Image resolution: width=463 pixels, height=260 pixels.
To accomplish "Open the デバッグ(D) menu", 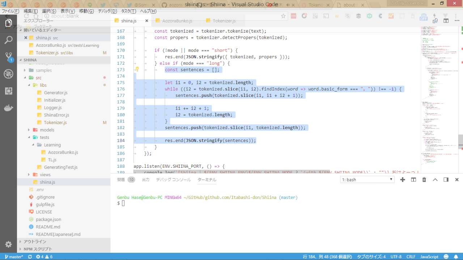I will 107,11.
